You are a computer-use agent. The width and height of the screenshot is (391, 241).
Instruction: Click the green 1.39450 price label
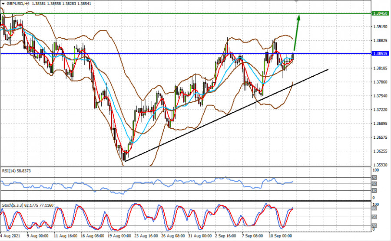[380, 13]
